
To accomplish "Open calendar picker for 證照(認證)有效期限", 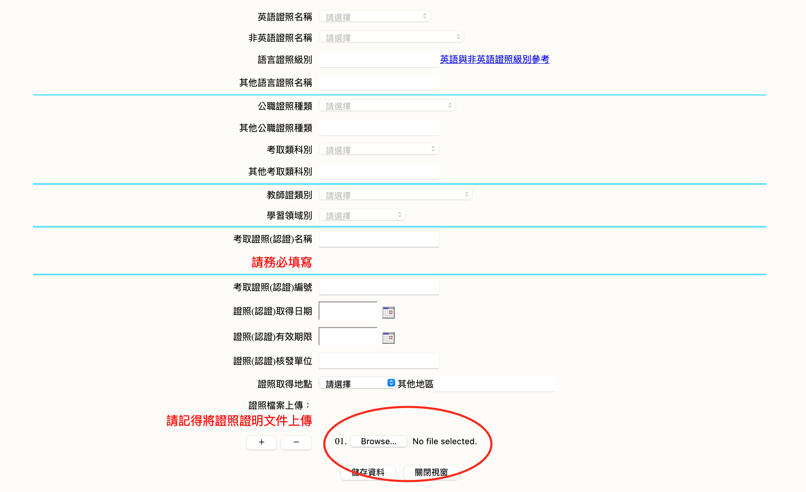I will pos(388,338).
